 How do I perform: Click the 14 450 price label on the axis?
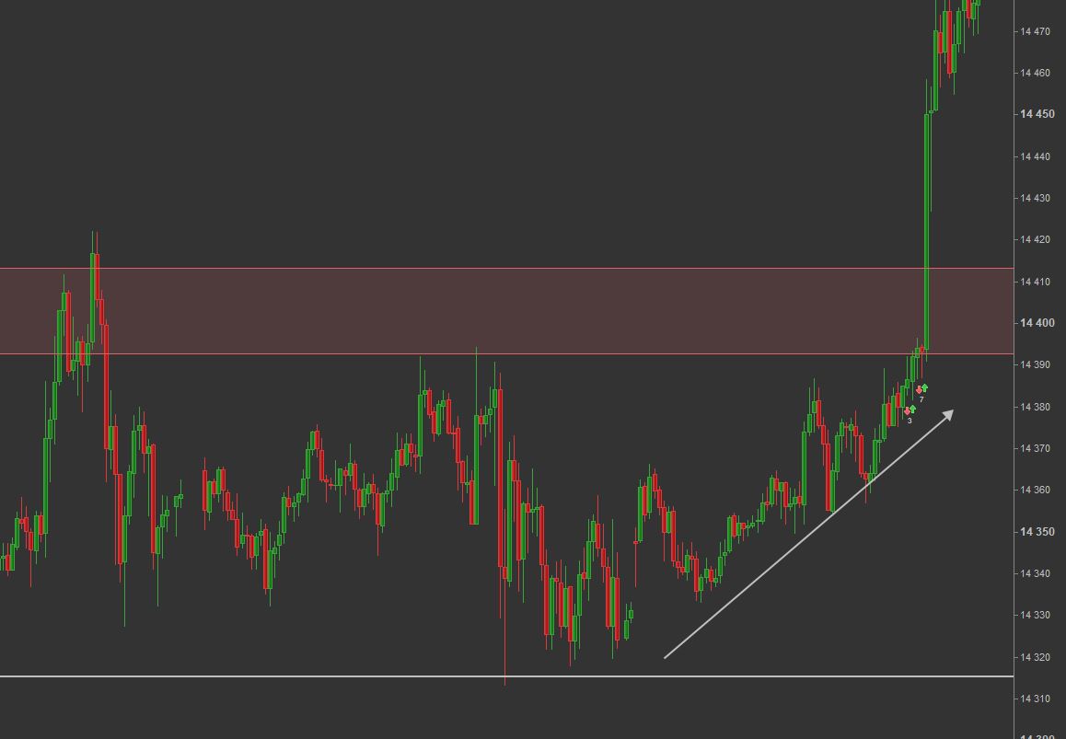tap(1037, 114)
